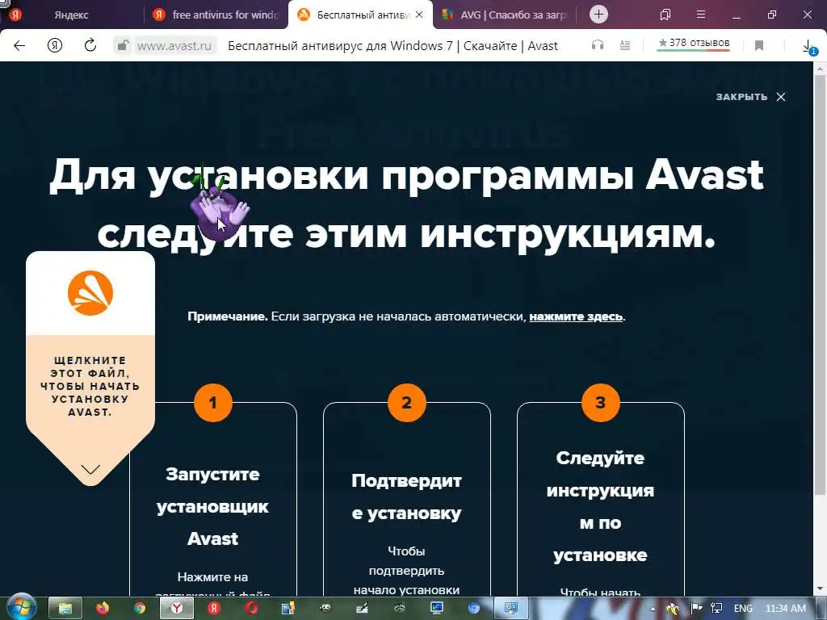Go back using the browser back arrow
Image resolution: width=827 pixels, height=620 pixels.
pos(19,45)
